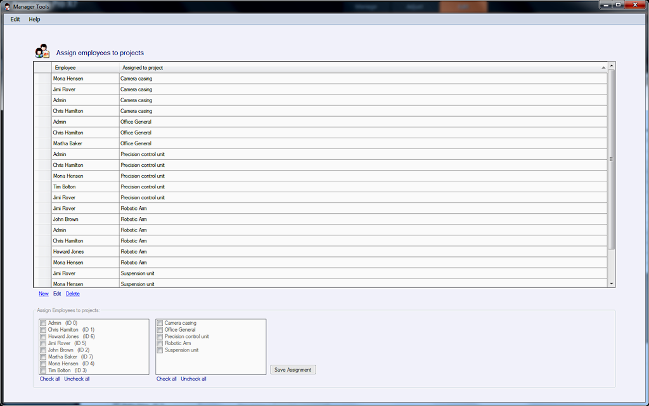Click the New link below the table
Viewport: 649px width, 406px height.
pos(43,294)
